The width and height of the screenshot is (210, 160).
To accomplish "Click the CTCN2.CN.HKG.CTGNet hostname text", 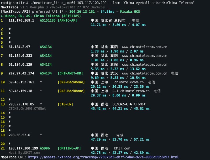I will coord(27,109).
